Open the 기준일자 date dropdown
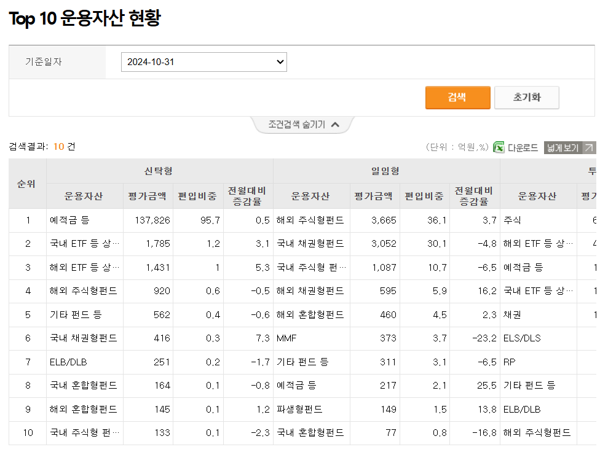600x455 pixels. click(x=203, y=62)
